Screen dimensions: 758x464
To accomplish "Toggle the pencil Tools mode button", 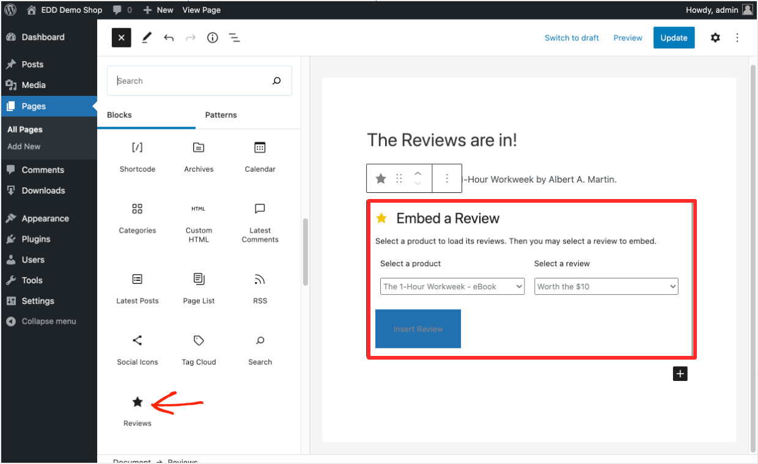I will [x=147, y=38].
